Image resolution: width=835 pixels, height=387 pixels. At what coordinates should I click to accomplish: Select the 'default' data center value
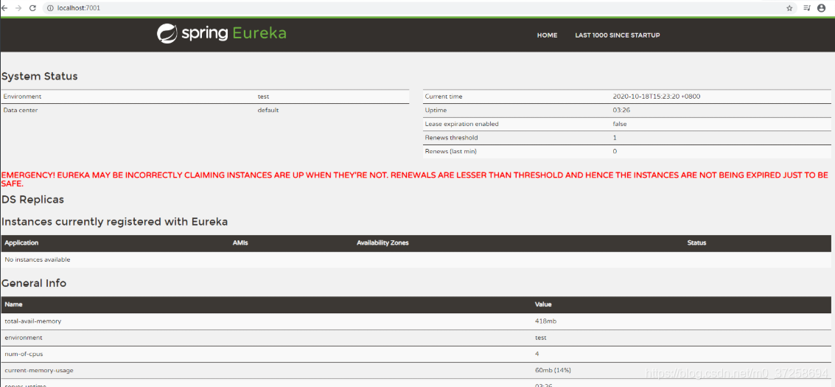pyautogui.click(x=268, y=110)
